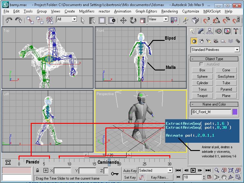Toggle the Spinner Snap icon
The height and width of the screenshot is (183, 244).
click(236, 20)
